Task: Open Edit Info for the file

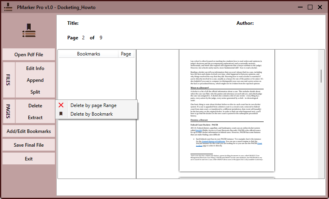Action: 35,68
